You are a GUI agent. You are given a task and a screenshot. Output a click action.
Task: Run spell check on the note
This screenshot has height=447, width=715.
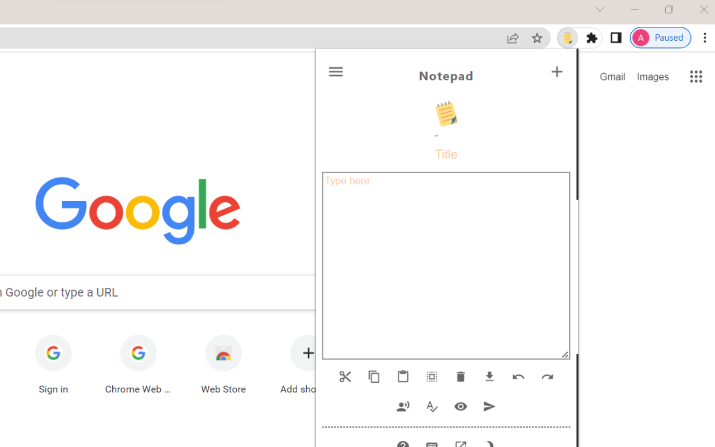click(x=432, y=406)
